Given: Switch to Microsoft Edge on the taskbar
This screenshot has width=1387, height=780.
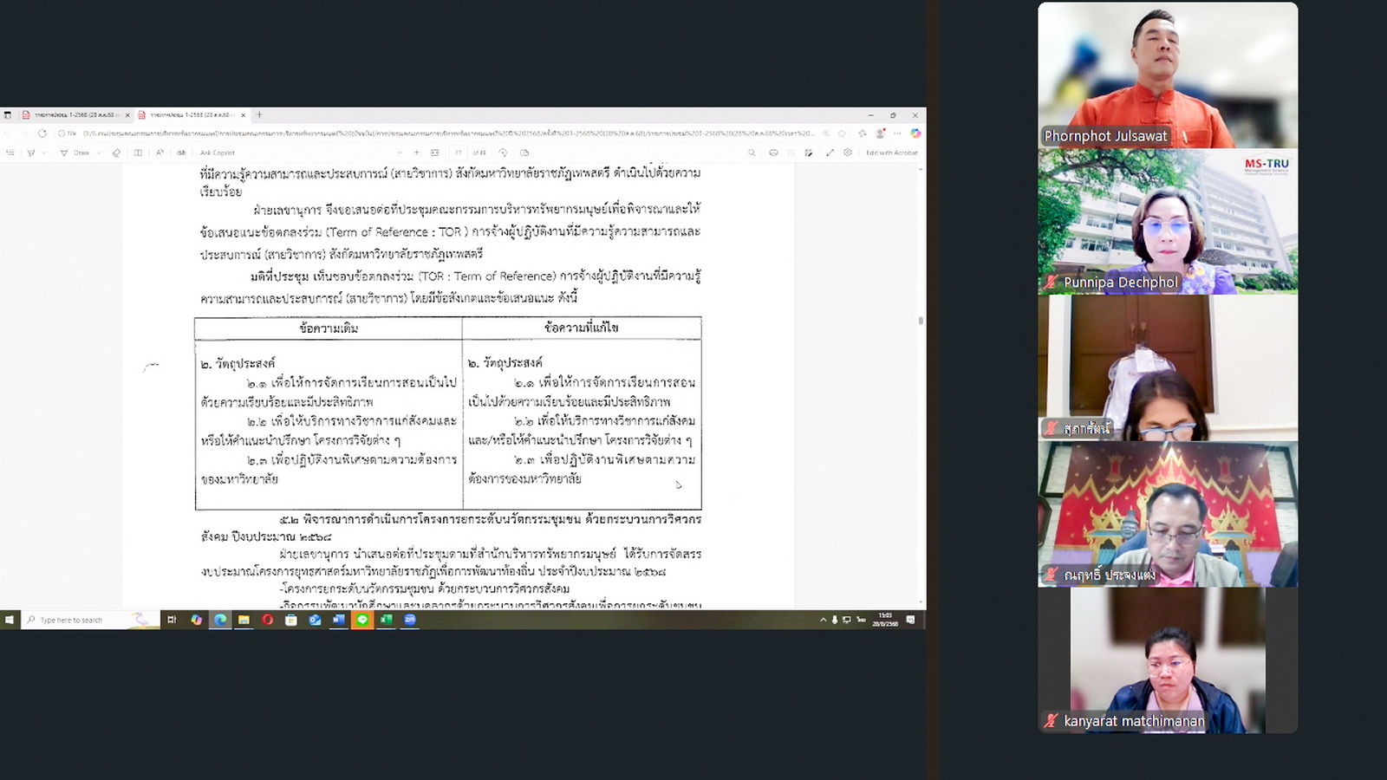Looking at the screenshot, I should [x=220, y=620].
